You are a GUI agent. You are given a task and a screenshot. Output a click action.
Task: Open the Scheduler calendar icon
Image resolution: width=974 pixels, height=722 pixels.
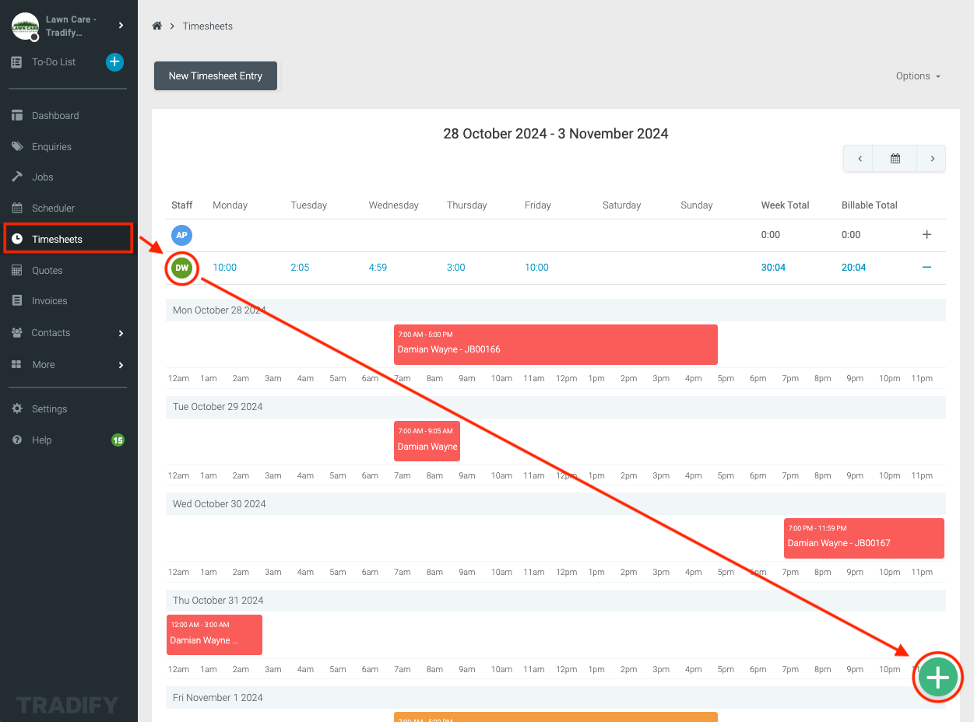coord(17,208)
